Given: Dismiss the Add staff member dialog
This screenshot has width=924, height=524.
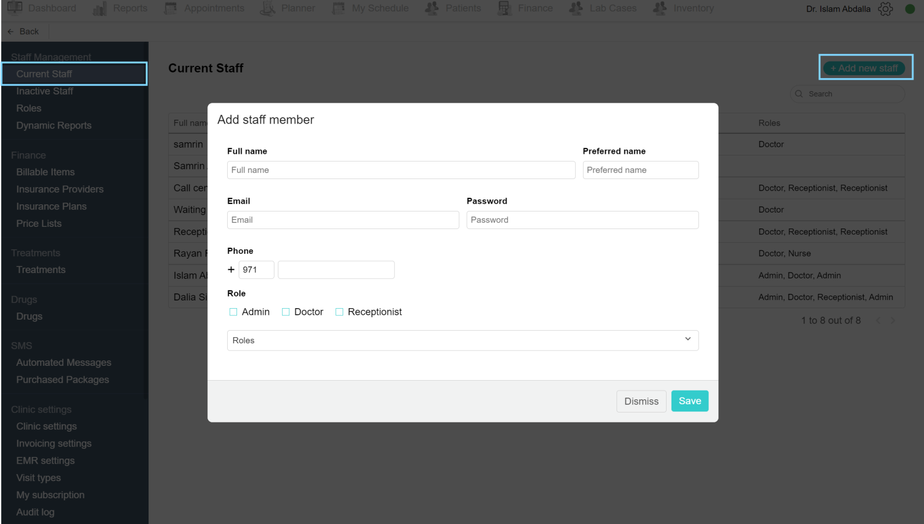Looking at the screenshot, I should point(641,402).
